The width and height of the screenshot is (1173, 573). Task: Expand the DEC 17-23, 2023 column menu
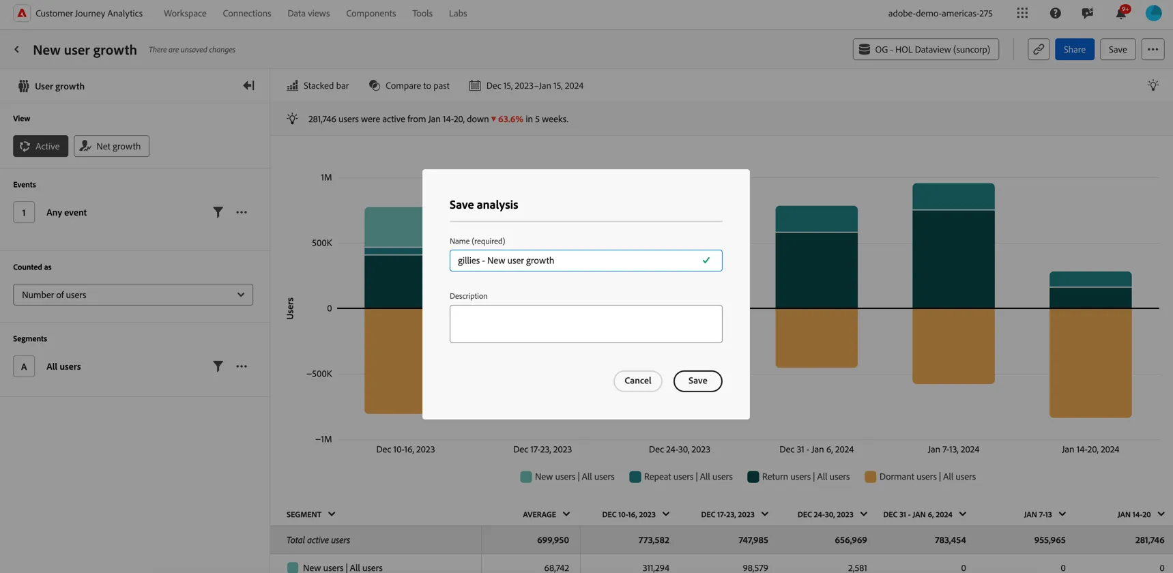(765, 514)
